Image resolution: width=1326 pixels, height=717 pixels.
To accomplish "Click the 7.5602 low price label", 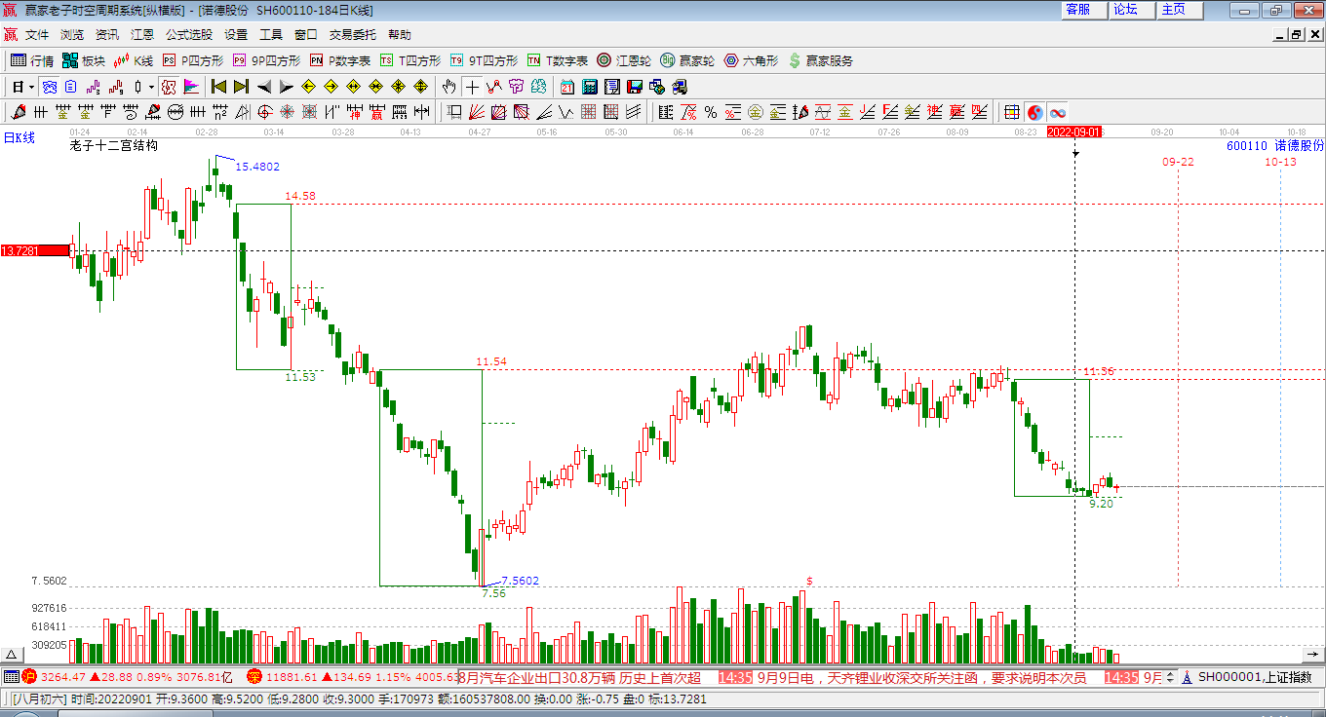I will pos(520,581).
